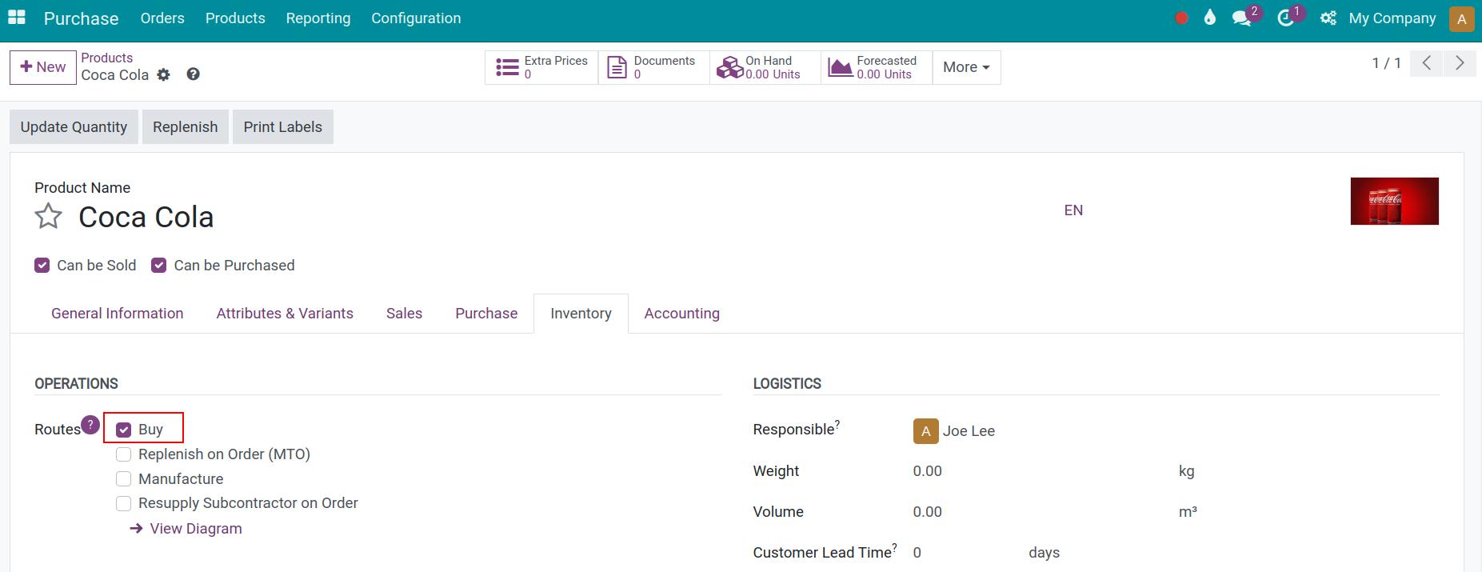Switch to General Information tab
This screenshot has height=572, width=1482.
click(118, 314)
